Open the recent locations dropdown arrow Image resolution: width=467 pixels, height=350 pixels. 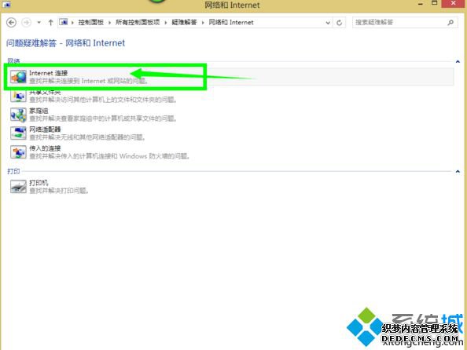coord(39,23)
